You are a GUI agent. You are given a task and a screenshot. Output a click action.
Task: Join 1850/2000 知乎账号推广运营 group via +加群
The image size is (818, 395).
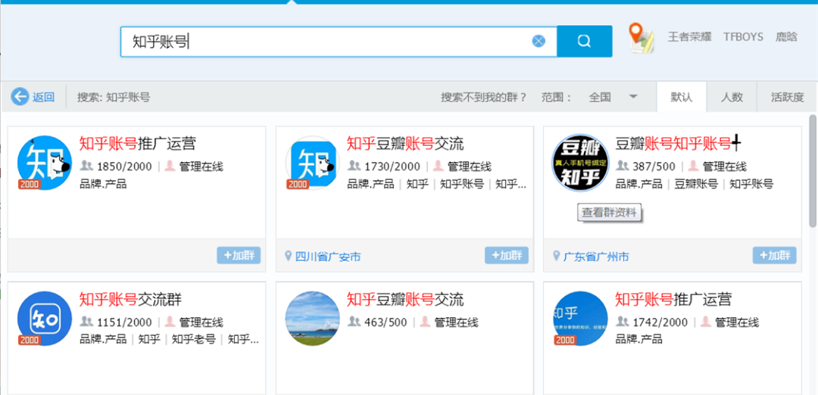(x=239, y=255)
